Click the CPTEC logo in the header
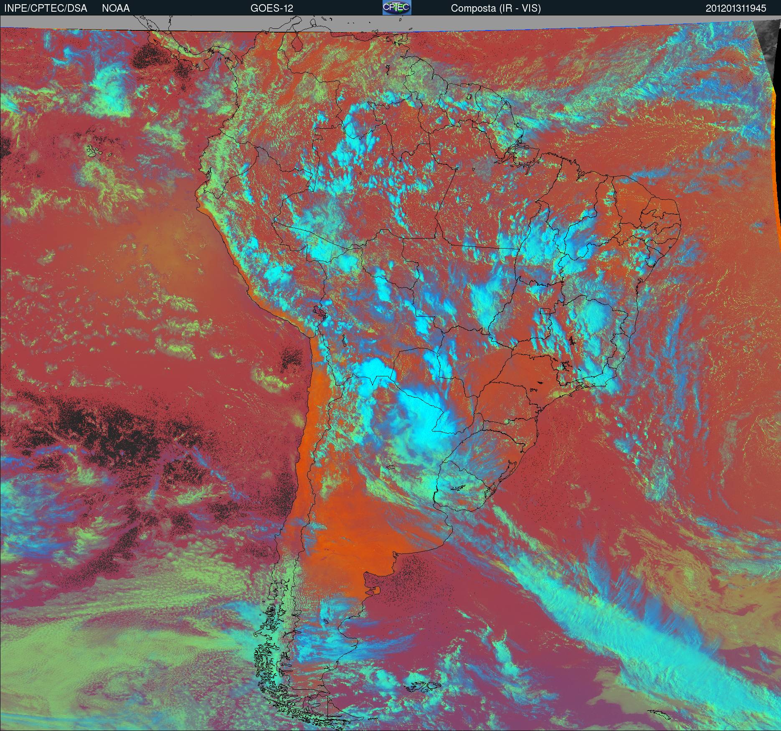 tap(397, 8)
